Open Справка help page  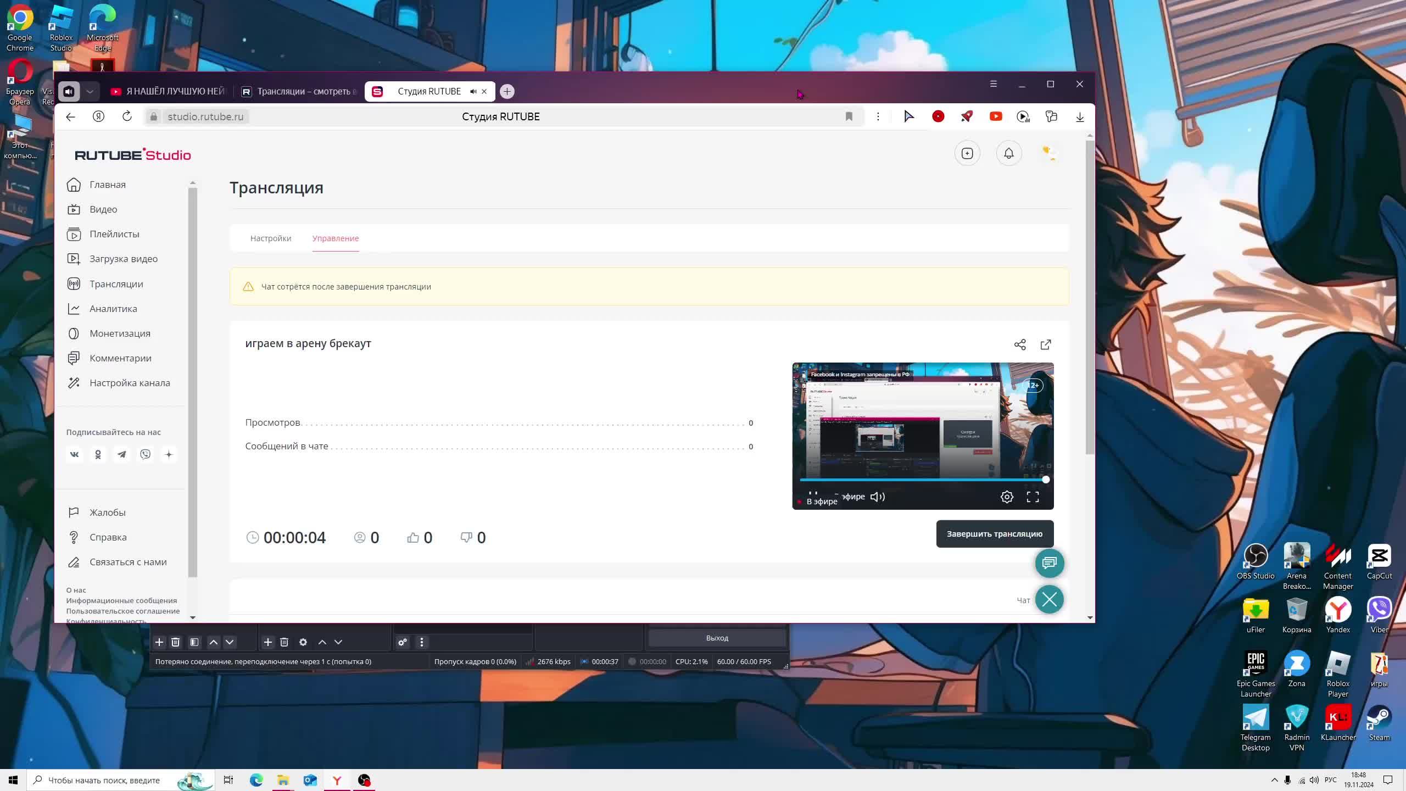[108, 537]
